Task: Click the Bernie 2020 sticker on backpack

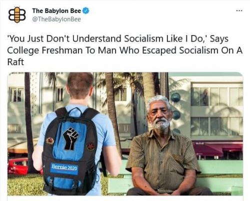Action: [x=64, y=168]
